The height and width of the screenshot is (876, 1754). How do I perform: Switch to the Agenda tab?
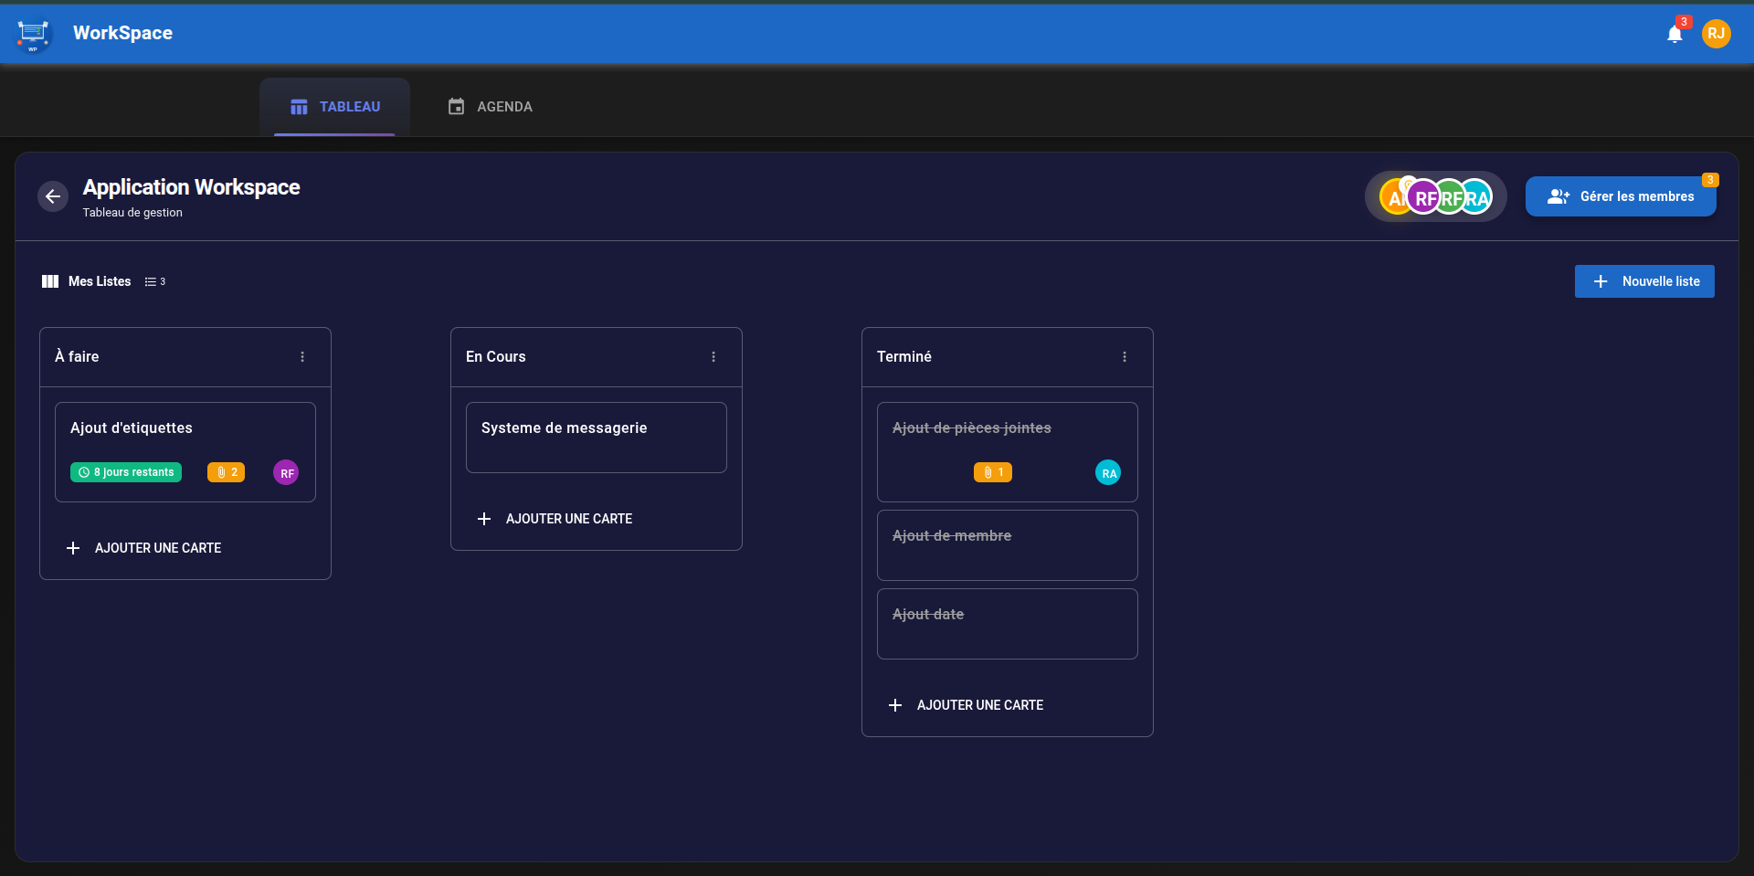pyautogui.click(x=490, y=107)
